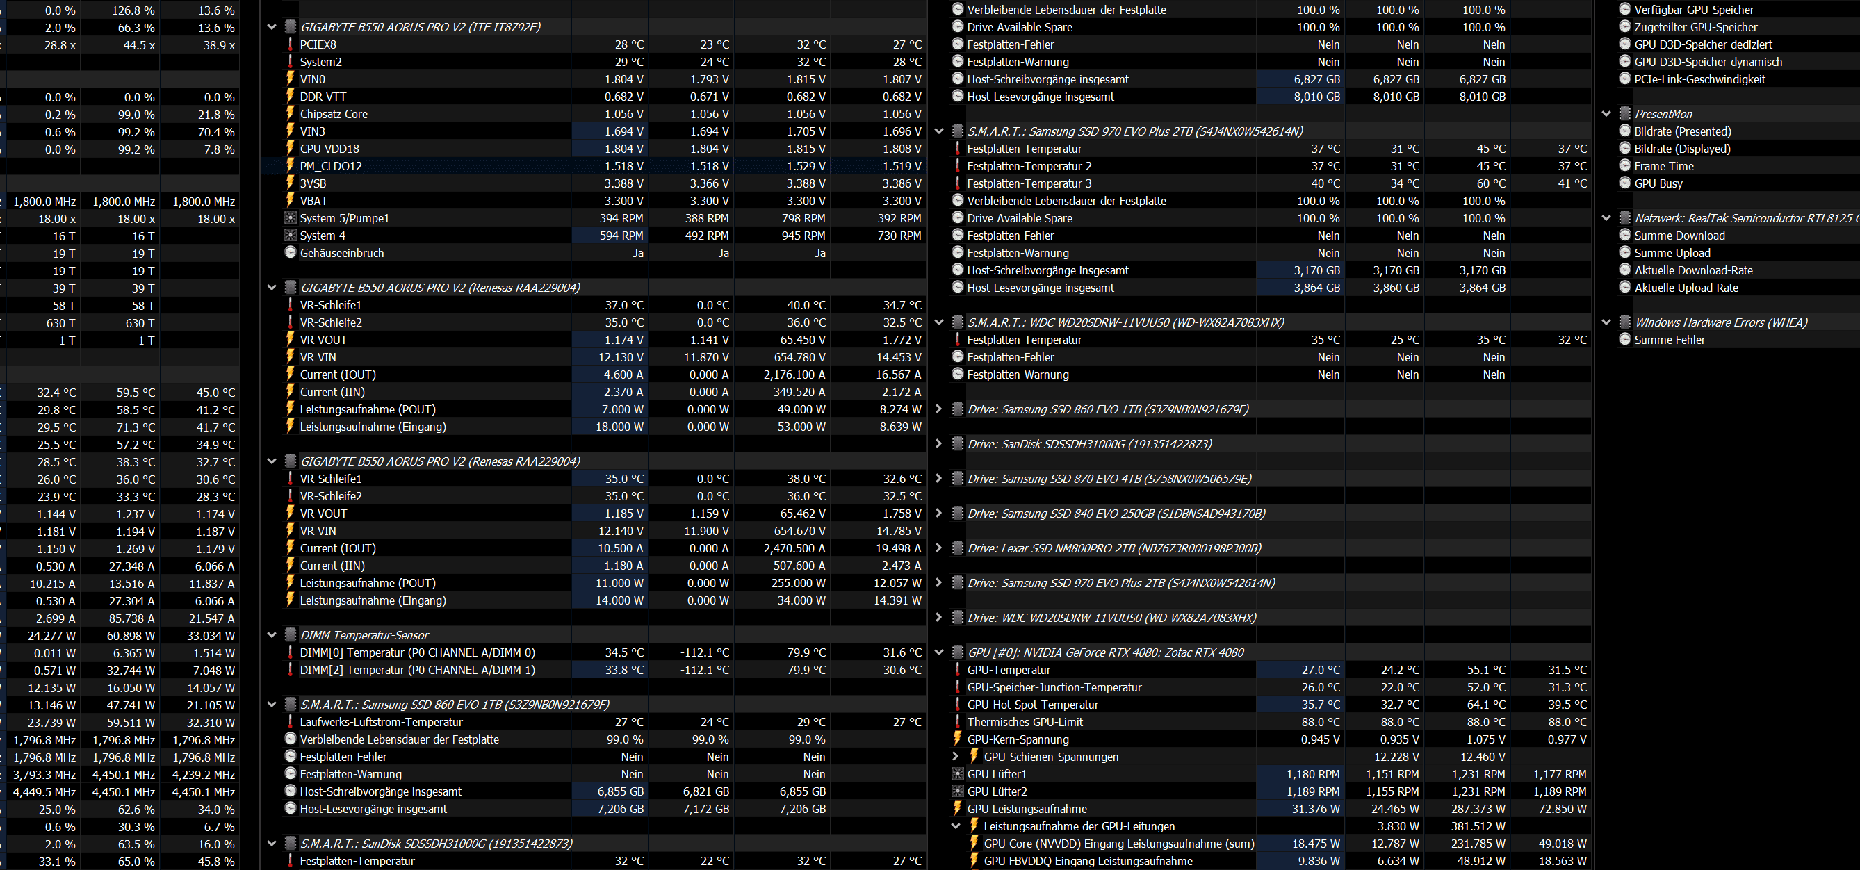Collapse the ITE IT8792E sensor group
This screenshot has width=1860, height=870.
[x=272, y=27]
